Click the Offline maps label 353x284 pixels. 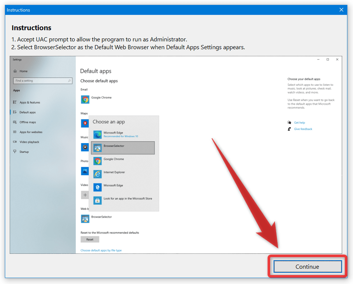click(x=28, y=122)
